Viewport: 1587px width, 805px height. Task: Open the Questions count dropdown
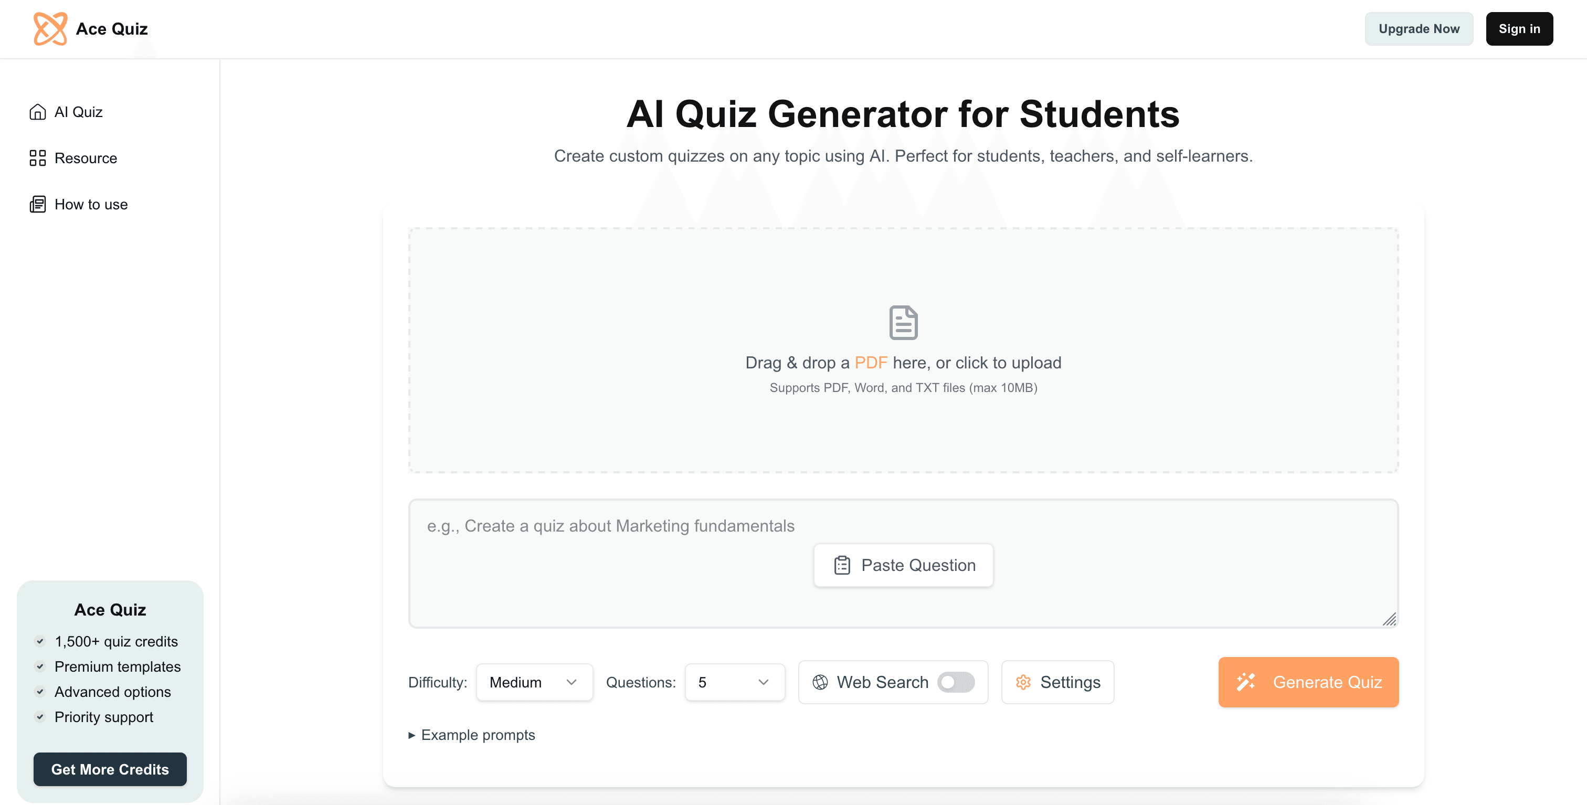pyautogui.click(x=734, y=682)
